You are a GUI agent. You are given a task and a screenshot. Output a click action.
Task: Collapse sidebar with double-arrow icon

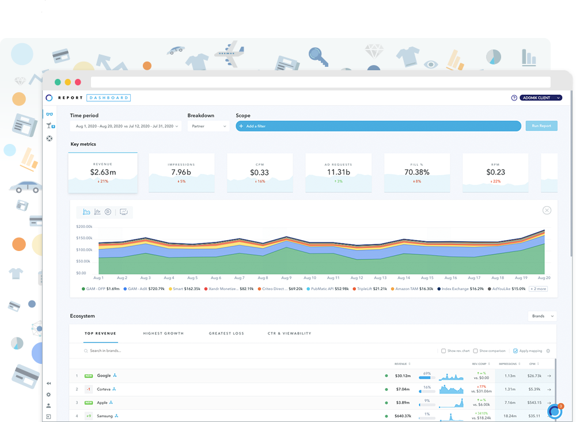(49, 383)
